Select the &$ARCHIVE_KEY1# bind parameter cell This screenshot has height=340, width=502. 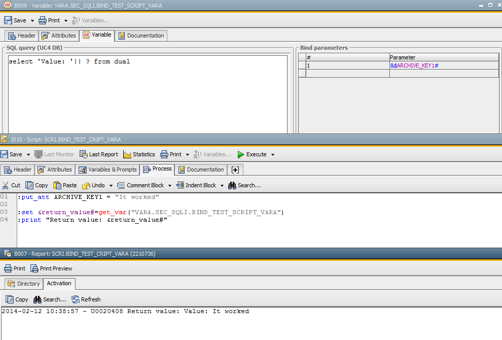(444, 65)
